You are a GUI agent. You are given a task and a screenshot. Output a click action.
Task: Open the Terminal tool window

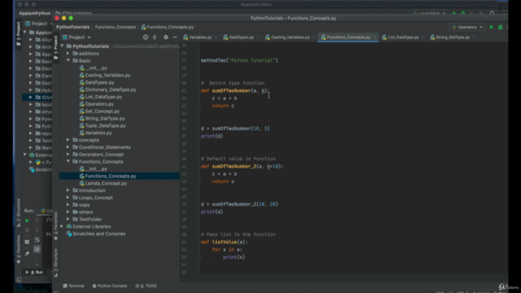(73, 286)
